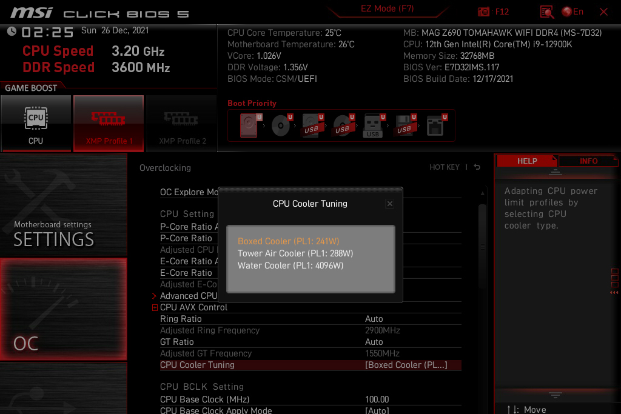
Task: Open the OC overclocking section
Action: [x=63, y=310]
